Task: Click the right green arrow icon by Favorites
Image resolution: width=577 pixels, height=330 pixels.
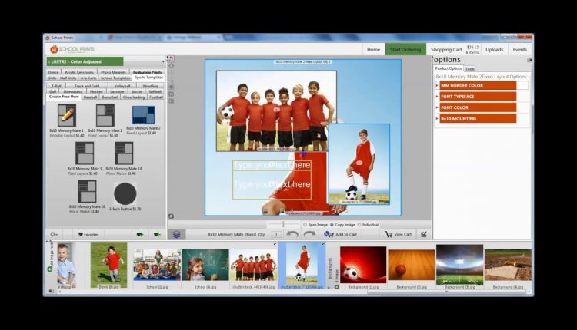Action: tap(157, 234)
